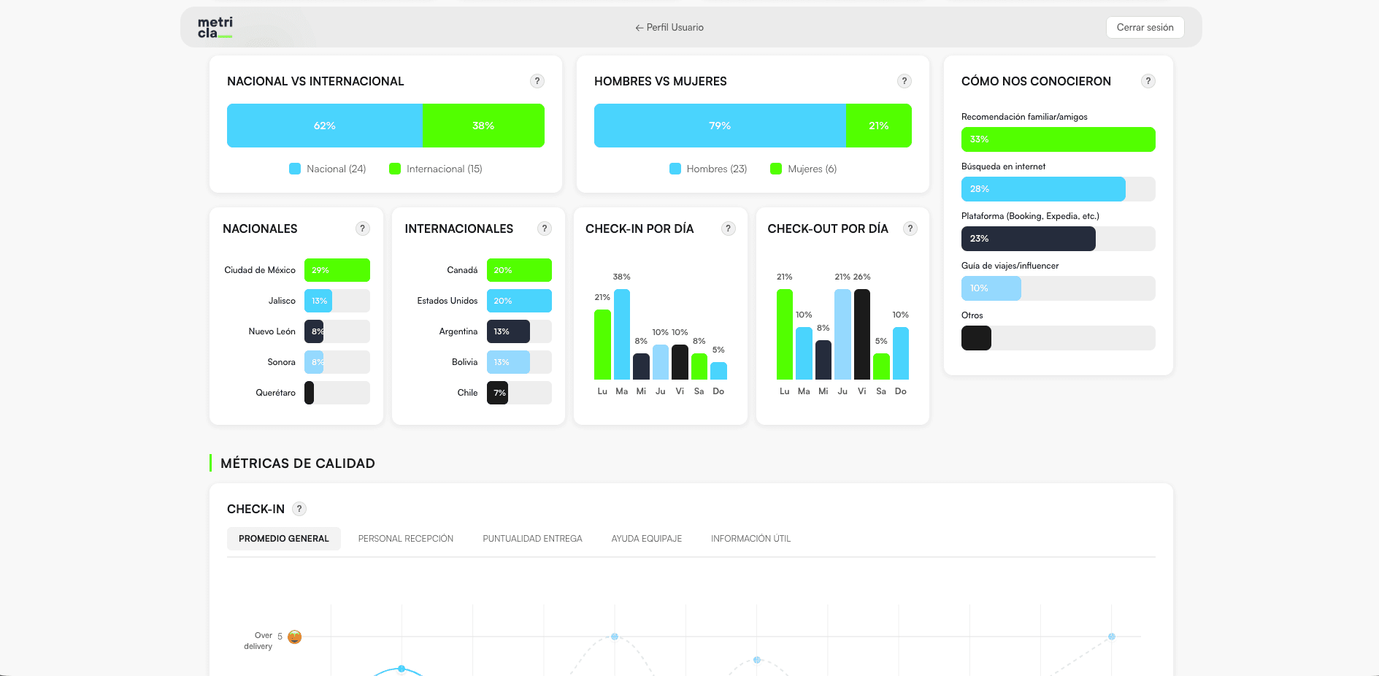This screenshot has width=1379, height=676.
Task: Click the metricla logo
Action: [x=214, y=27]
